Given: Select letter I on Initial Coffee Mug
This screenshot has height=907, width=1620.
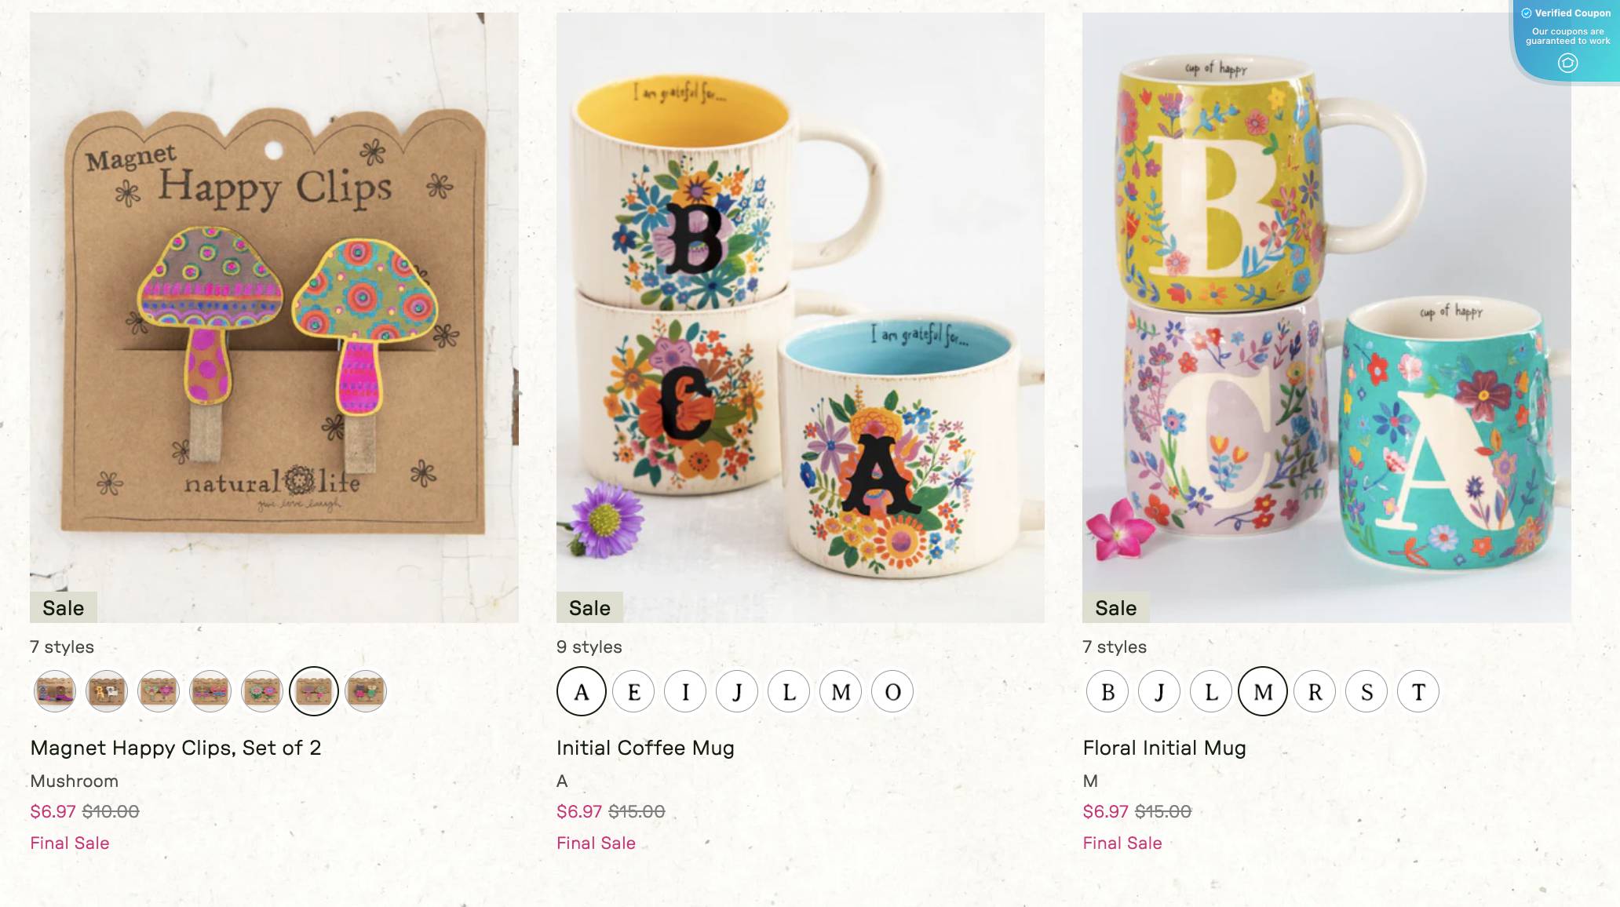Looking at the screenshot, I should (x=685, y=691).
